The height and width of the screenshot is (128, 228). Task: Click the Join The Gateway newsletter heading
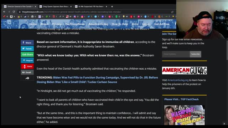click(x=169, y=34)
